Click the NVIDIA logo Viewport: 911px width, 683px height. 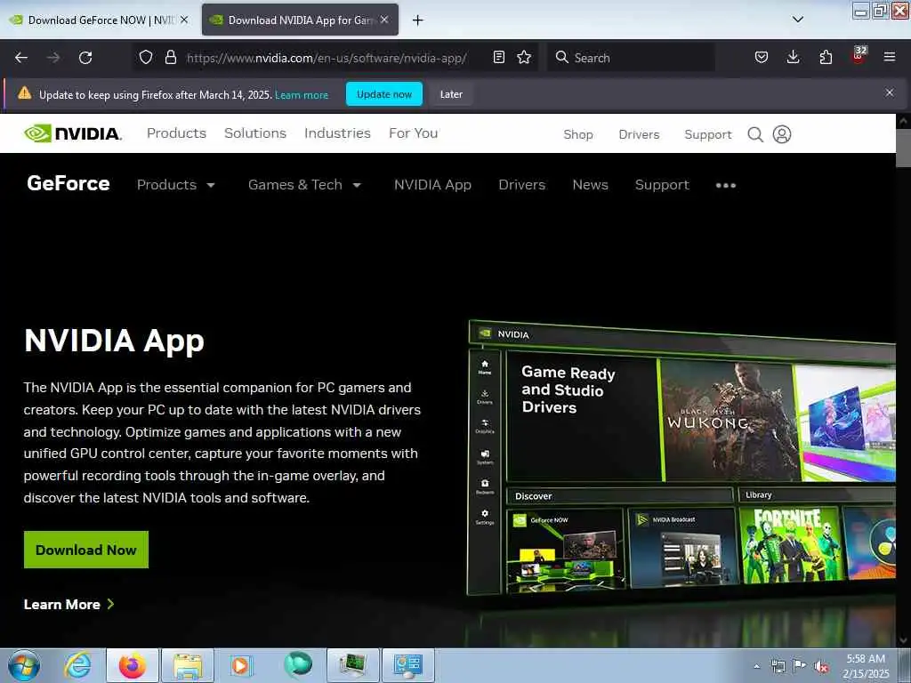click(x=73, y=133)
